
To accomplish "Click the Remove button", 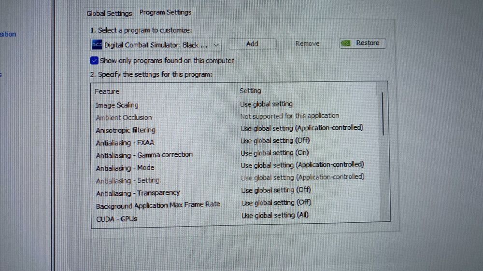I will (x=307, y=44).
